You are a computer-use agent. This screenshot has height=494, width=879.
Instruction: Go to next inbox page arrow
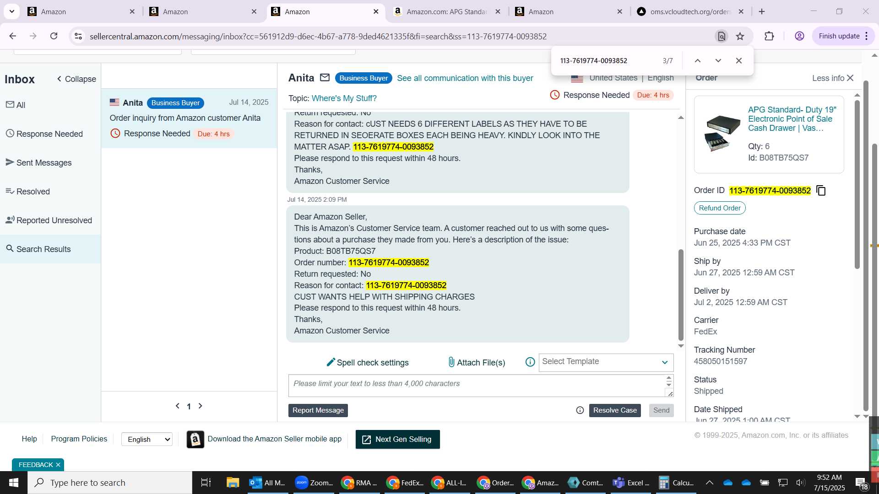(200, 406)
